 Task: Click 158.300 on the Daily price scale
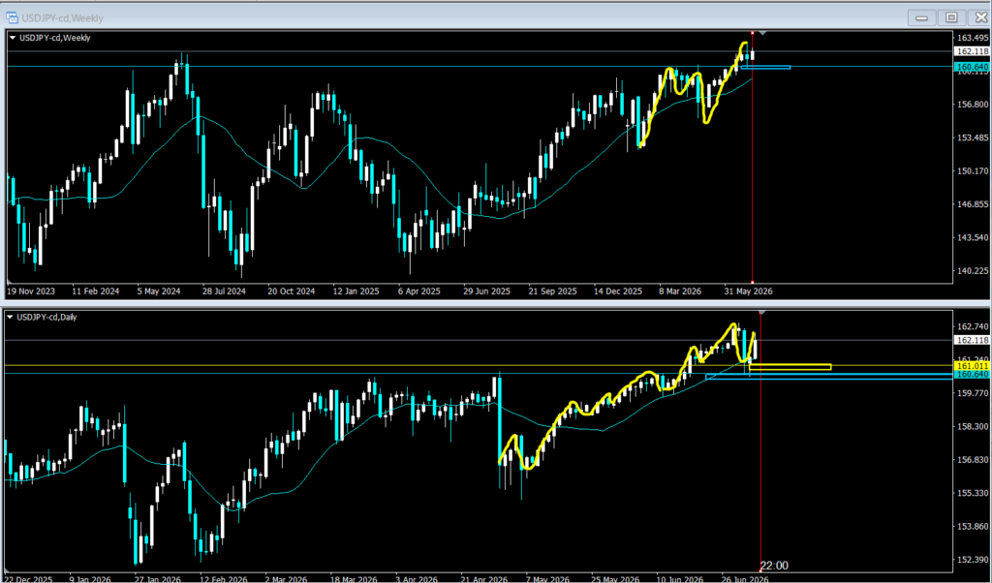973,427
